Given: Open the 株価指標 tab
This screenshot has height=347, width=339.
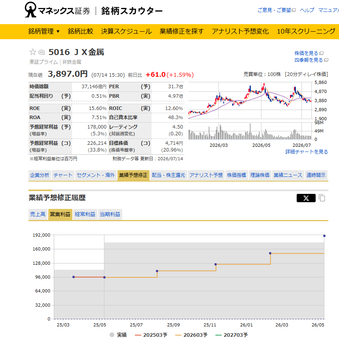Looking at the screenshot, I should coord(237,175).
